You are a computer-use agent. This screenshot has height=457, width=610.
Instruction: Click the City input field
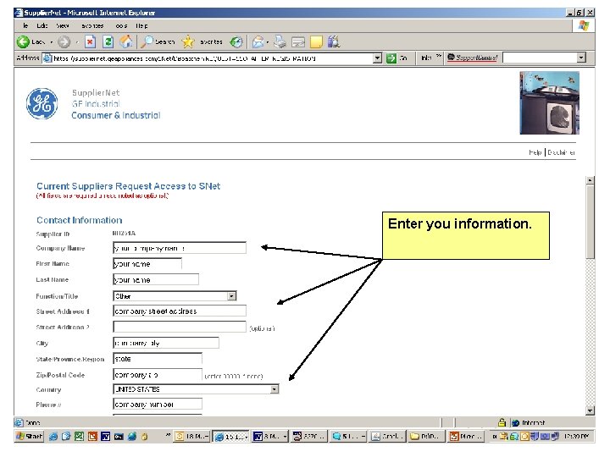(166, 343)
